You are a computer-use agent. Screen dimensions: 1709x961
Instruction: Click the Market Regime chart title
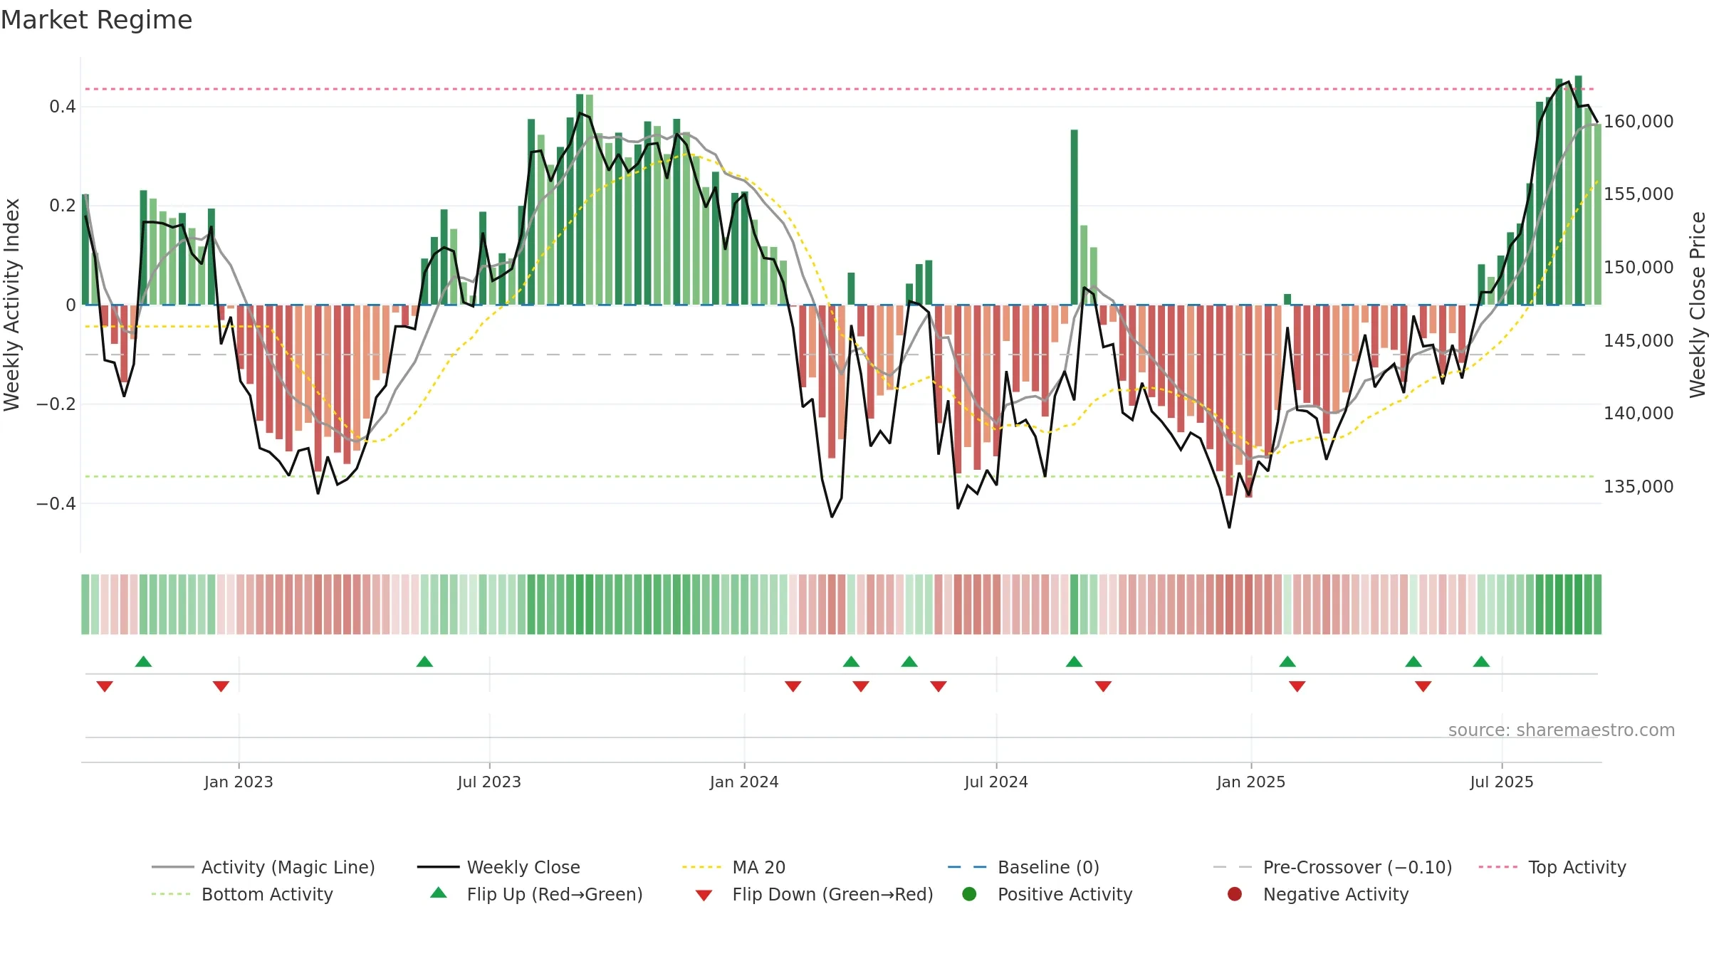point(96,20)
